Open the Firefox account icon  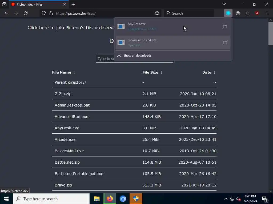click(238, 13)
